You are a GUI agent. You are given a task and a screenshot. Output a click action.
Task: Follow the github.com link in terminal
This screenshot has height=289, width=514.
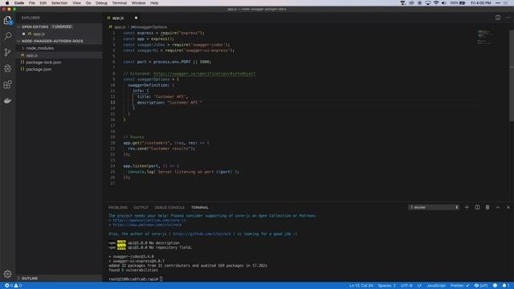click(x=202, y=234)
